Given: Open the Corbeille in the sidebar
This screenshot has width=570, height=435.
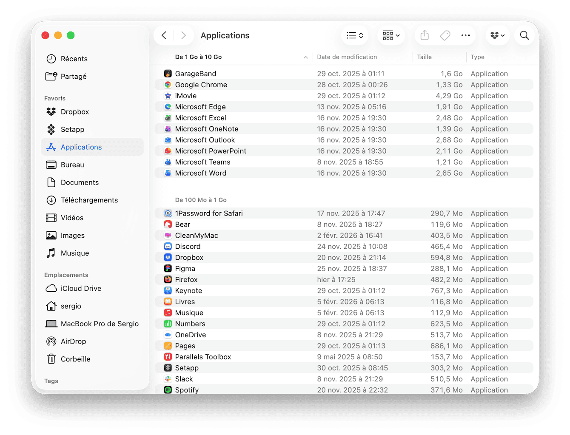Looking at the screenshot, I should (x=75, y=358).
